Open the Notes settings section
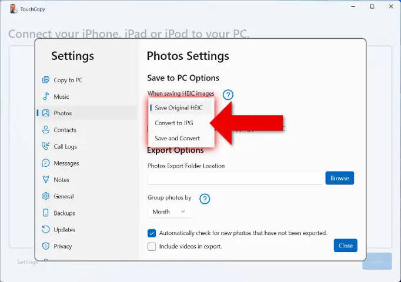 (x=87, y=180)
